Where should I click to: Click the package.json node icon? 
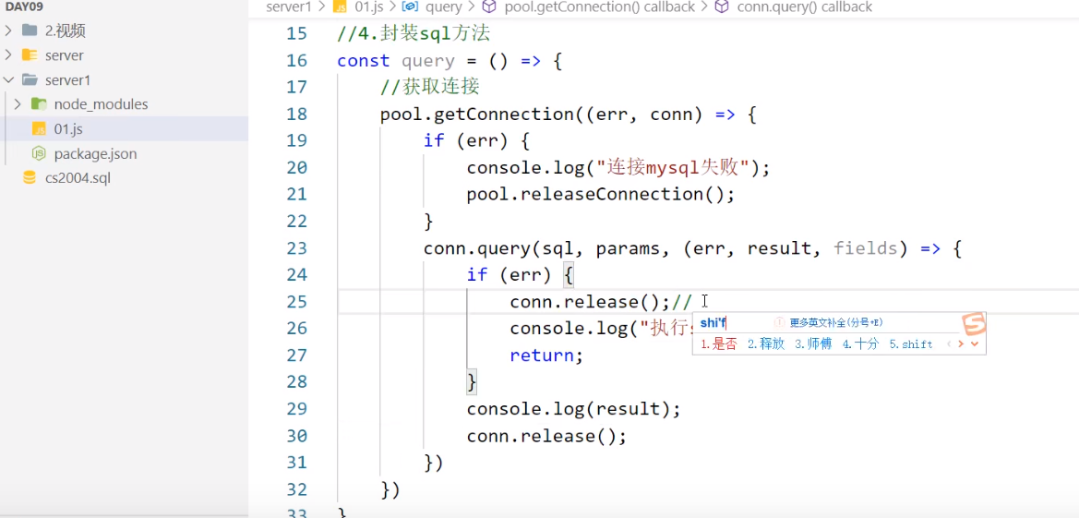coord(39,153)
